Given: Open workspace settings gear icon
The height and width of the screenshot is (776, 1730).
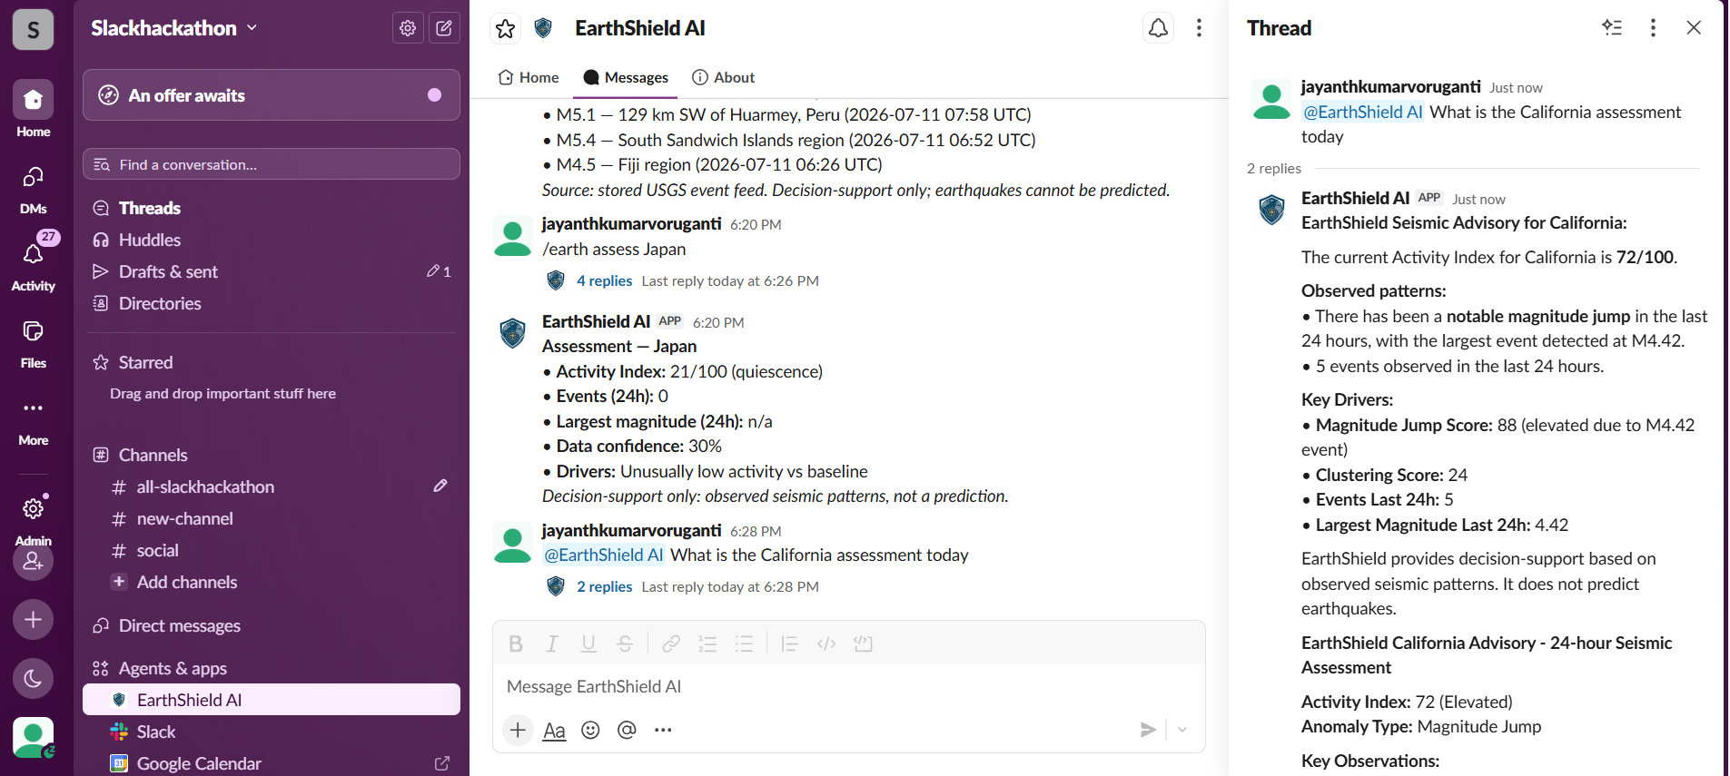Looking at the screenshot, I should (x=408, y=28).
